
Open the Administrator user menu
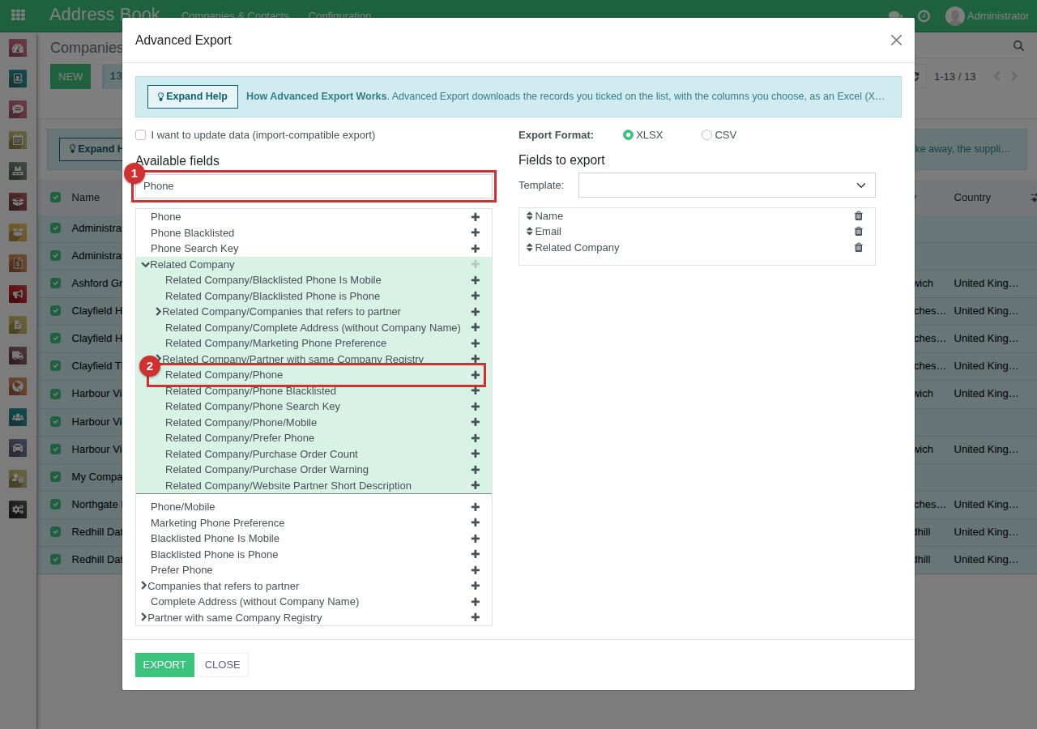[x=987, y=15]
